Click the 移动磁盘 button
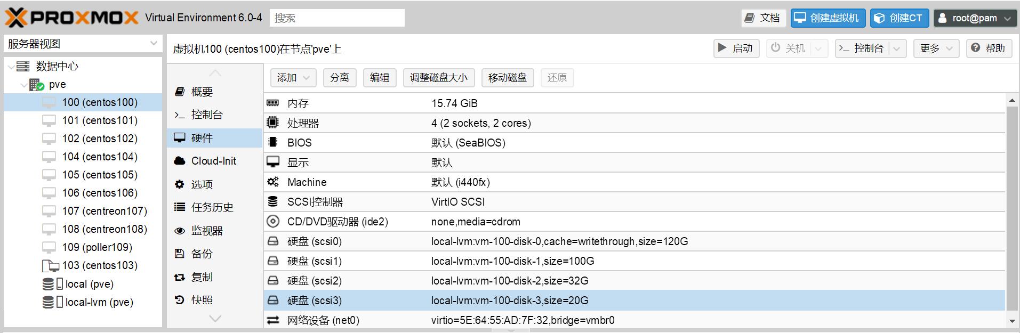The height and width of the screenshot is (333, 1020). (x=508, y=78)
